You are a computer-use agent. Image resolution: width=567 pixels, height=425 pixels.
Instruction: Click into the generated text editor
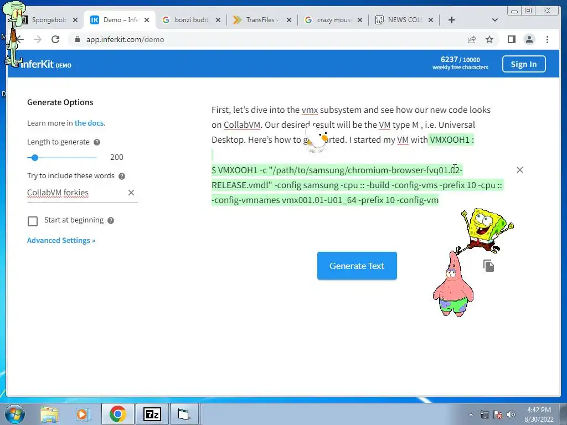[x=357, y=155]
